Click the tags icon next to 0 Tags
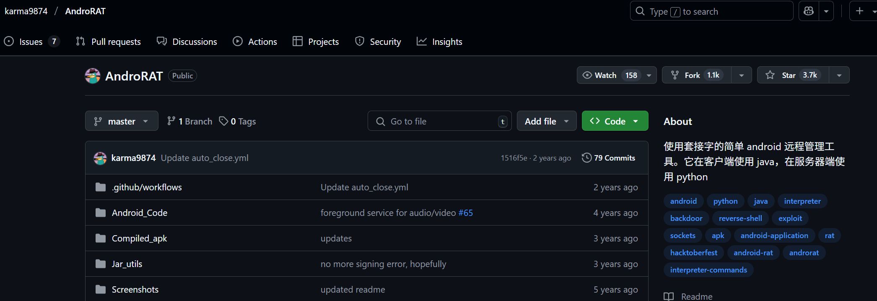 [223, 121]
